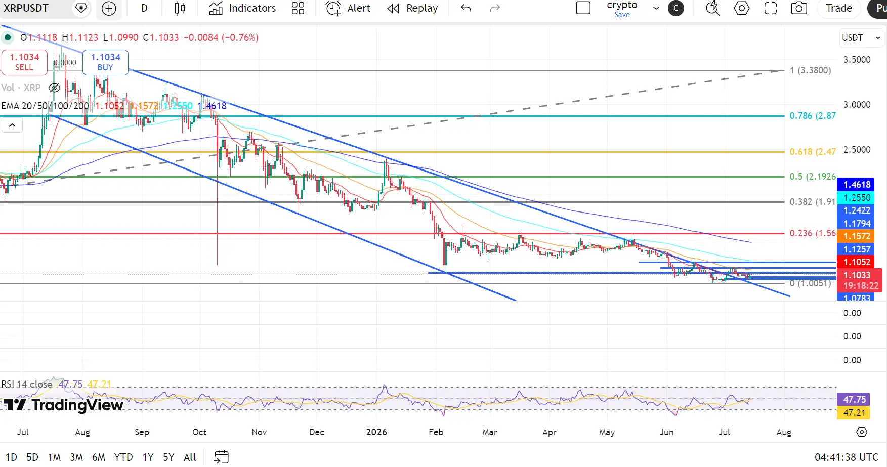Click the 1.1034 BUY button
This screenshot has height=467, width=887.
(x=105, y=62)
